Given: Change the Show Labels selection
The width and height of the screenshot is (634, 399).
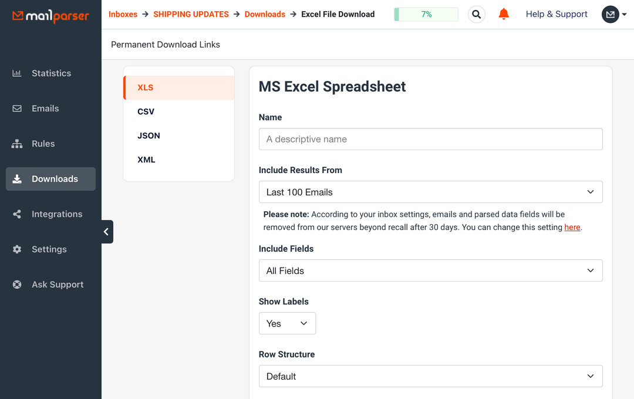Looking at the screenshot, I should tap(287, 323).
